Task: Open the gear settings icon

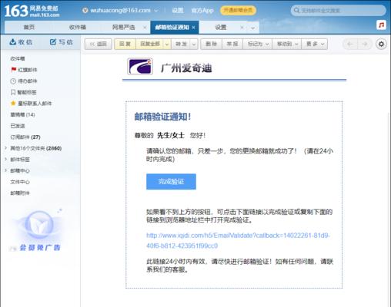Action: click(382, 44)
